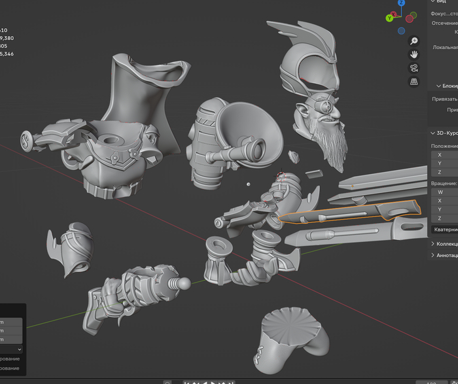Screen dimensions: 458x384
Task: Click the Z field under Вращение
Action: tap(445, 218)
